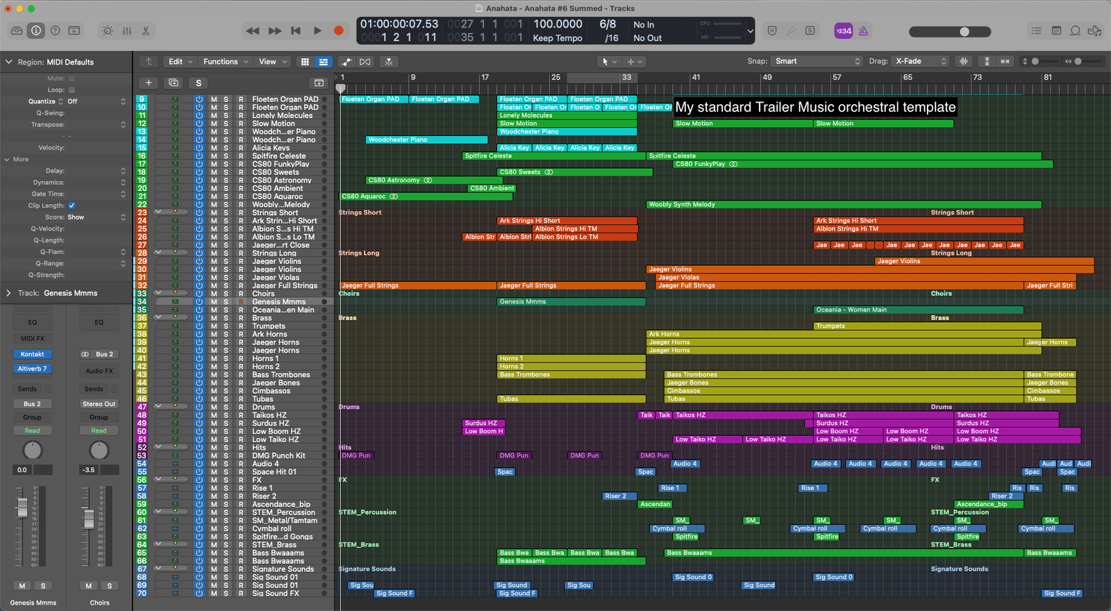
Task: Collapse the Drums track folder
Action: click(x=158, y=406)
